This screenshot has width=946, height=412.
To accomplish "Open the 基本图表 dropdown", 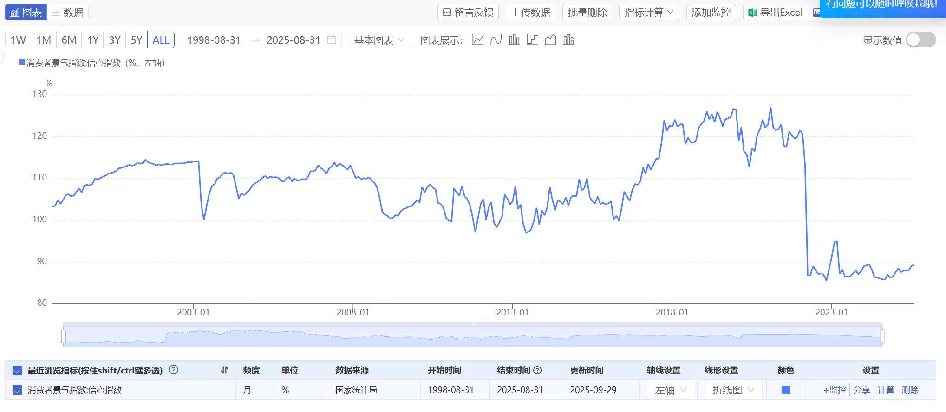I will pyautogui.click(x=379, y=40).
